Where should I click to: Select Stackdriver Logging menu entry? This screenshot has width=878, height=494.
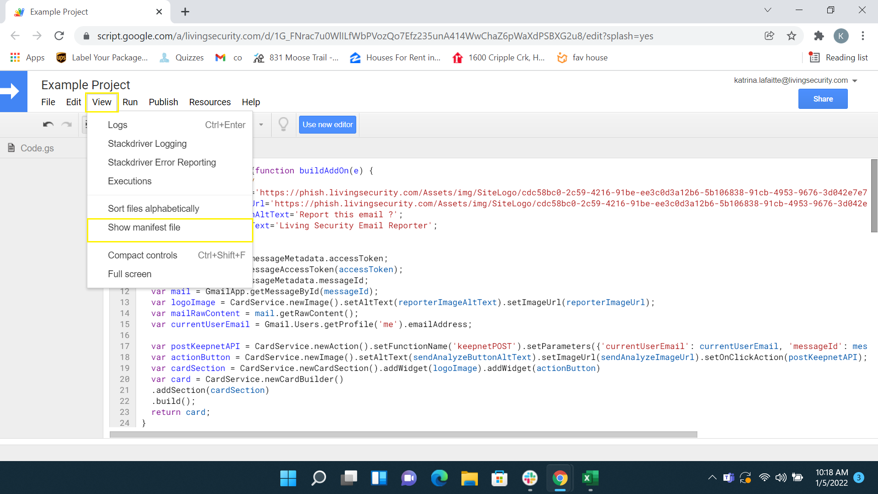coord(170,144)
